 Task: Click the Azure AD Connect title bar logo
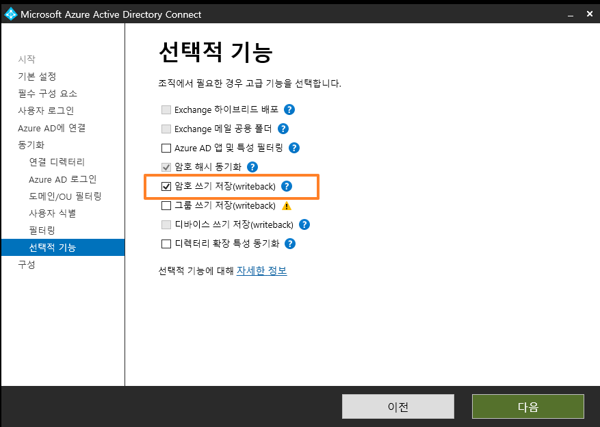tap(10, 14)
